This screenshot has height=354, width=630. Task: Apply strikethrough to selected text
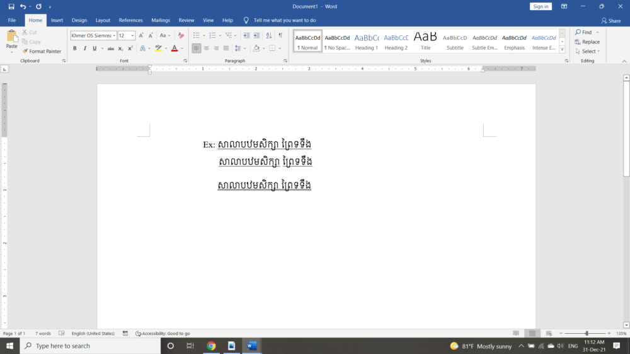pyautogui.click(x=111, y=49)
